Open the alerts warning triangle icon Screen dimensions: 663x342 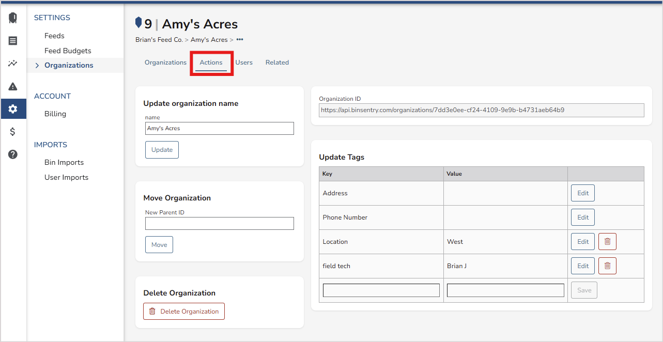pyautogui.click(x=13, y=86)
